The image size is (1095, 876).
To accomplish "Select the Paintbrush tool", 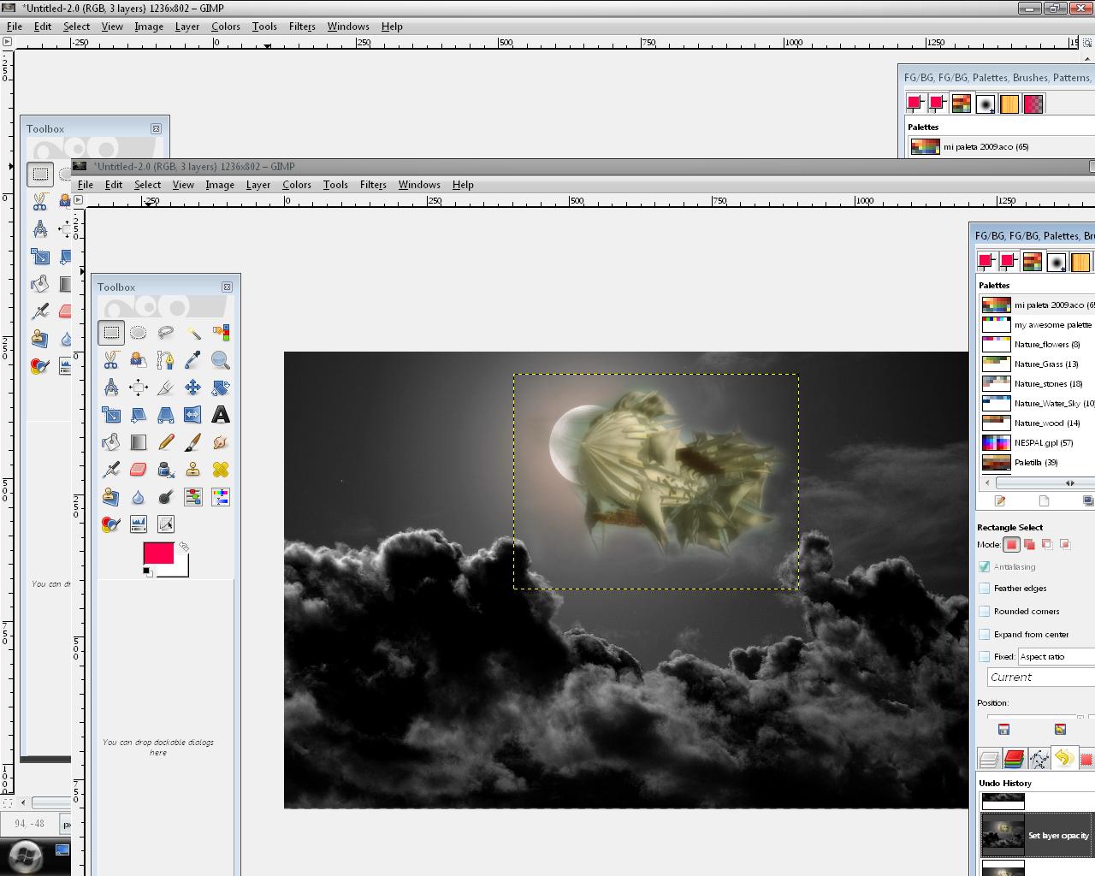I will (193, 442).
